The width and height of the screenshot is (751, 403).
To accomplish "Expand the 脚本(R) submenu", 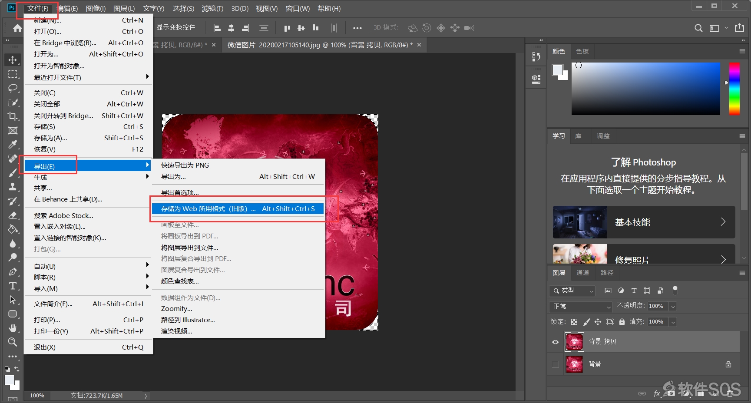I will click(88, 277).
